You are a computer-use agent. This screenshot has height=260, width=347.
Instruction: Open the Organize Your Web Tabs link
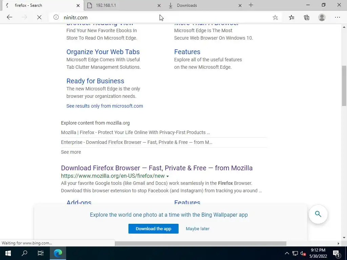pos(103,52)
